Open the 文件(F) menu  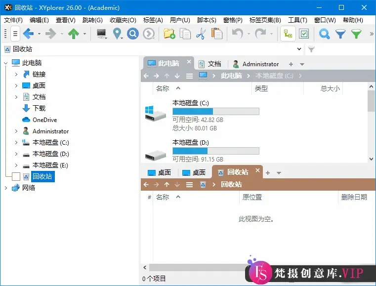[x=13, y=20]
